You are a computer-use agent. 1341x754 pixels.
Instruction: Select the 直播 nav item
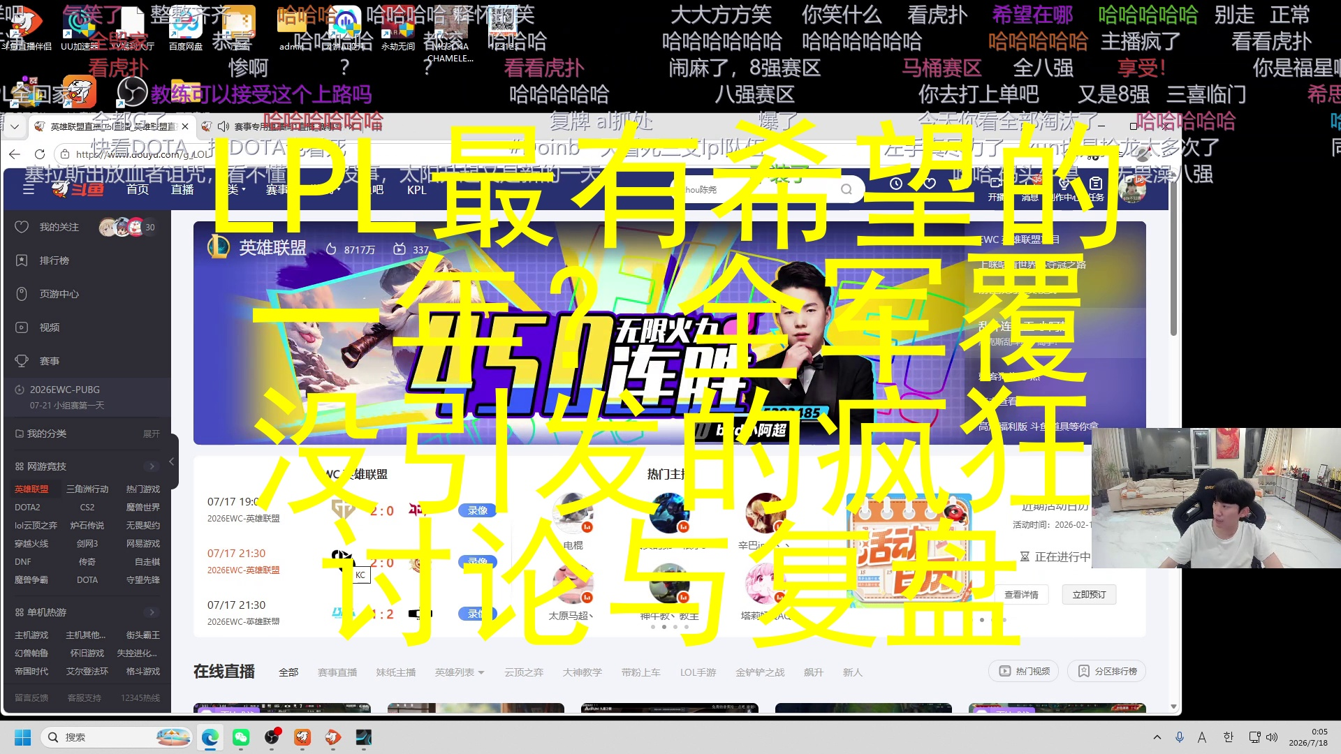point(182,189)
